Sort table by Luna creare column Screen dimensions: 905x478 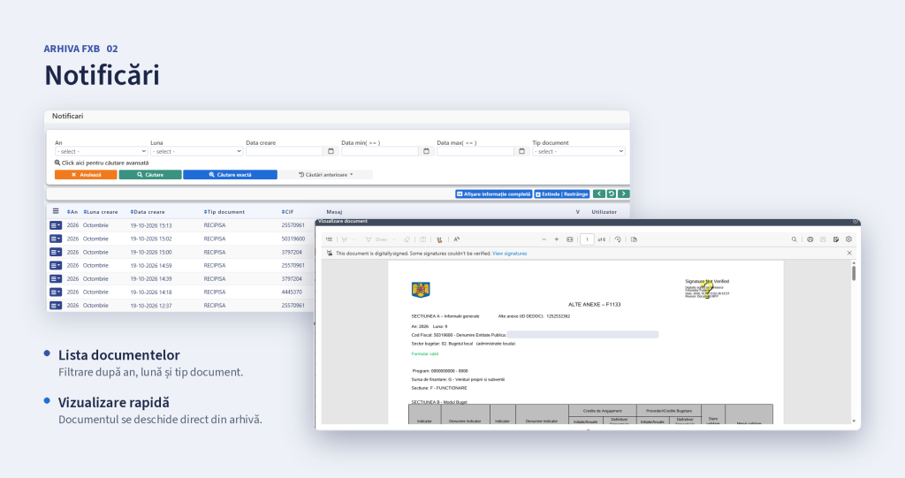[x=101, y=212]
